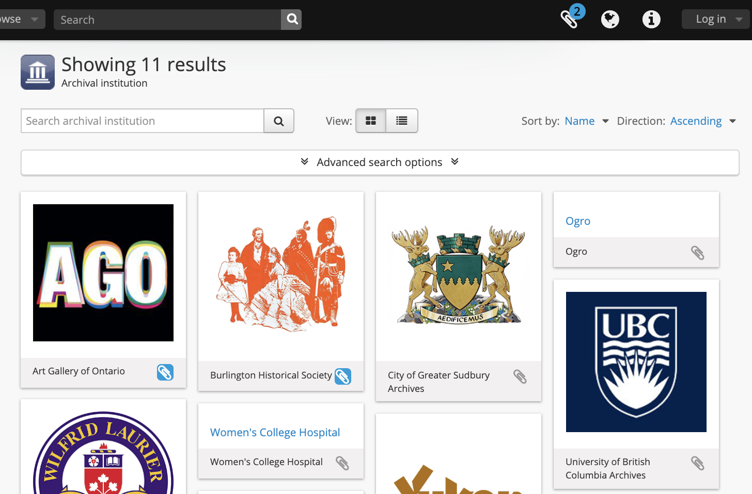Open the Women's College Hospital link
752x494 pixels.
[x=275, y=433]
